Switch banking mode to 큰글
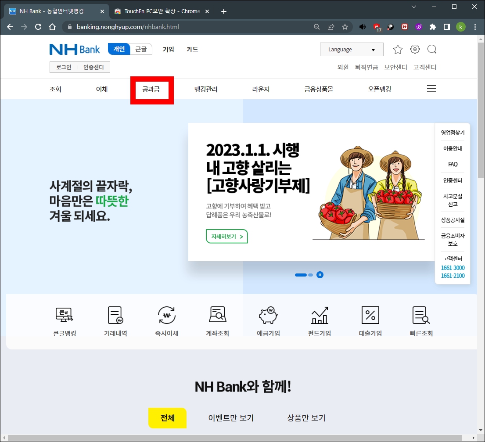The height and width of the screenshot is (442, 485). coord(141,49)
